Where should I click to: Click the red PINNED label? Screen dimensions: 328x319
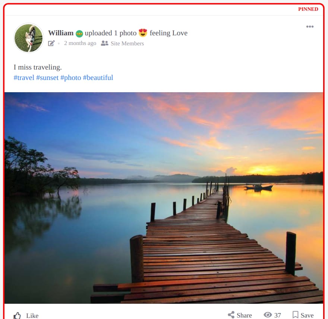click(x=308, y=9)
